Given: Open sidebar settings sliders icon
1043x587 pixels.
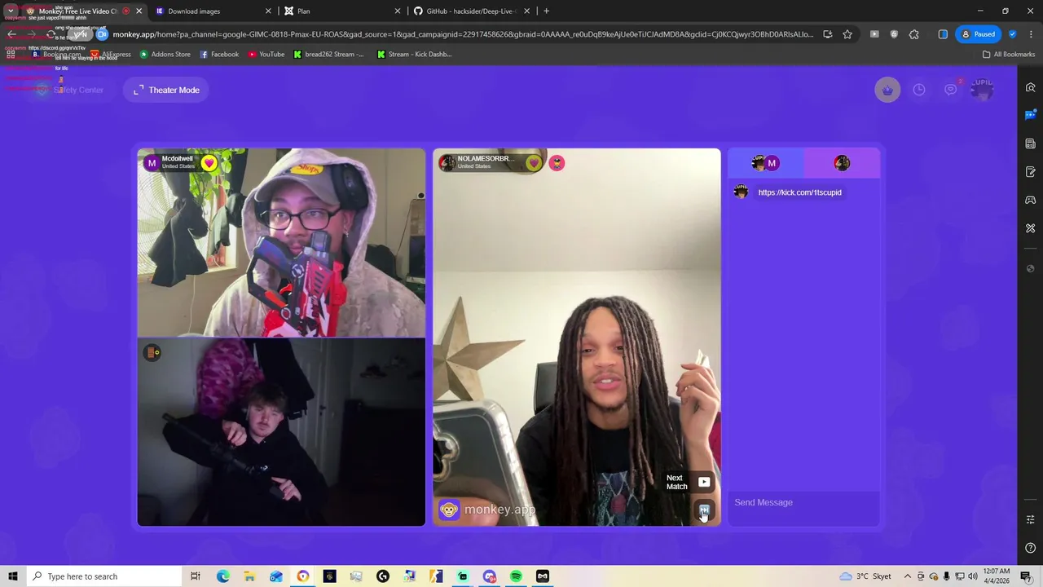Looking at the screenshot, I should (x=1031, y=519).
